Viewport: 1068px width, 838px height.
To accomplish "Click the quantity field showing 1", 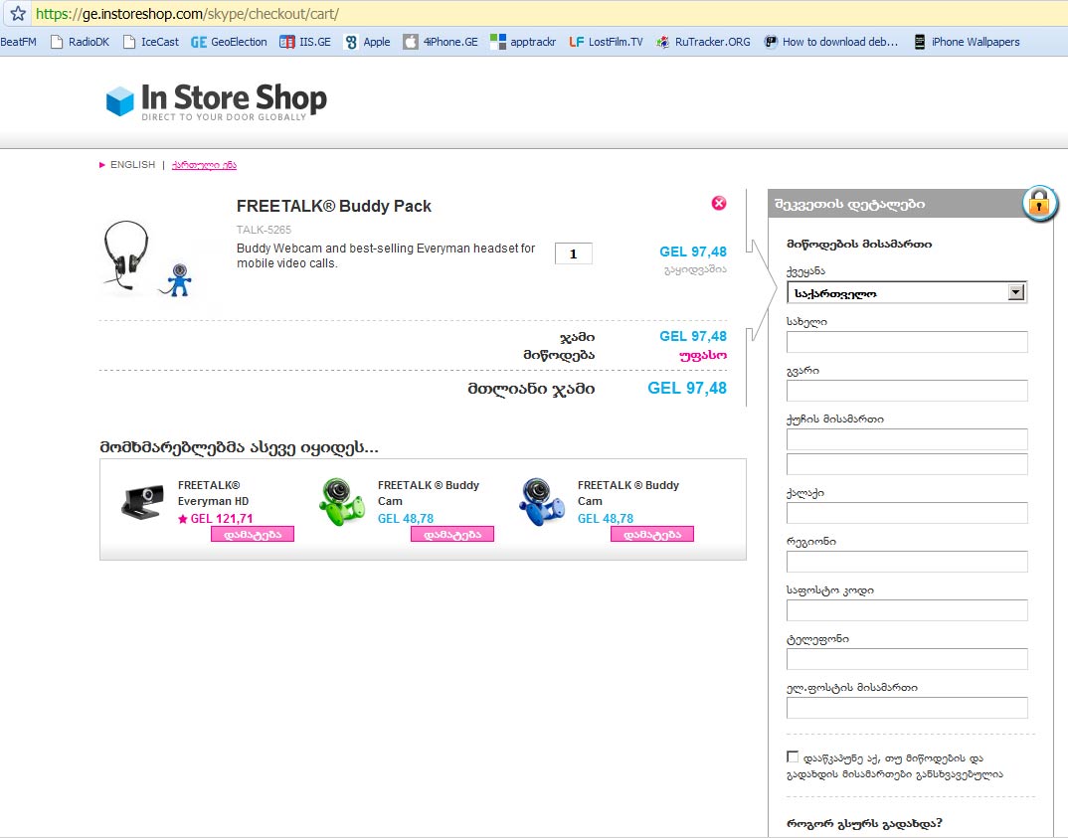I will click(574, 253).
